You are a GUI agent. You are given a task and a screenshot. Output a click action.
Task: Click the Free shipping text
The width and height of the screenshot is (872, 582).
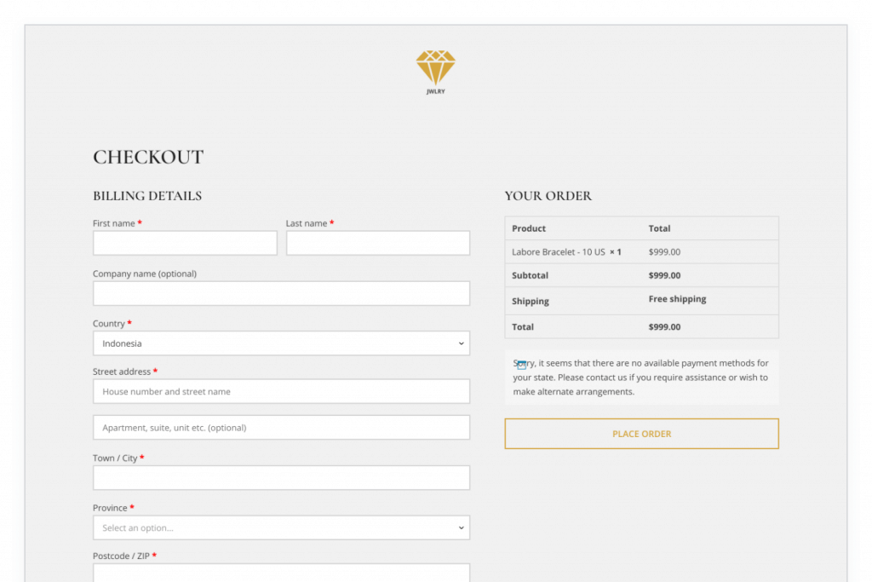coord(677,299)
